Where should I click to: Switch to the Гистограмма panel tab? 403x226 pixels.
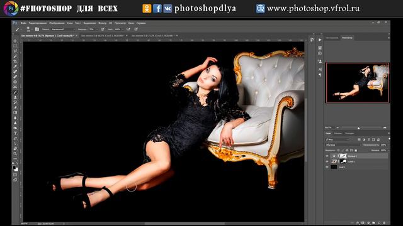pyautogui.click(x=332, y=38)
